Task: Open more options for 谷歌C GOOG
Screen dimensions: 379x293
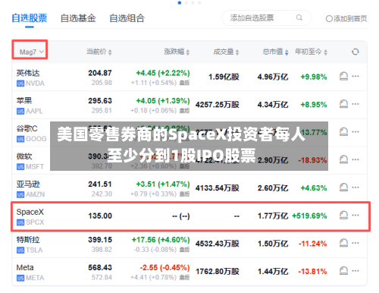Action: (x=356, y=132)
